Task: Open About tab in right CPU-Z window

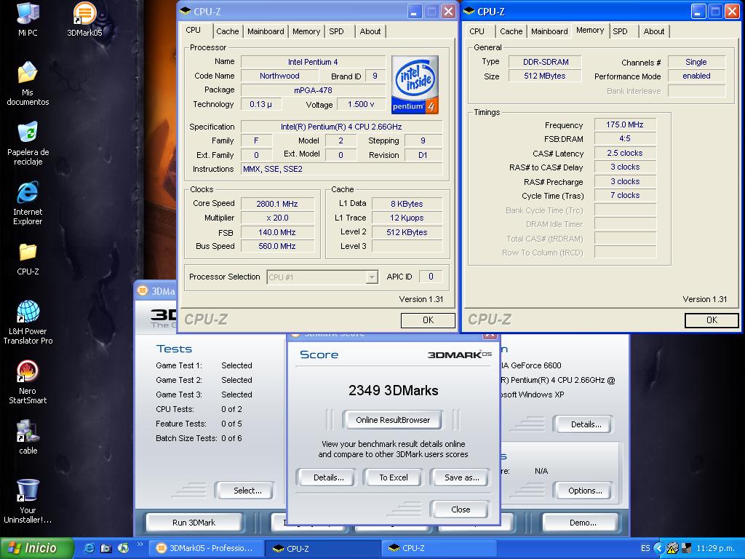Action: click(654, 31)
